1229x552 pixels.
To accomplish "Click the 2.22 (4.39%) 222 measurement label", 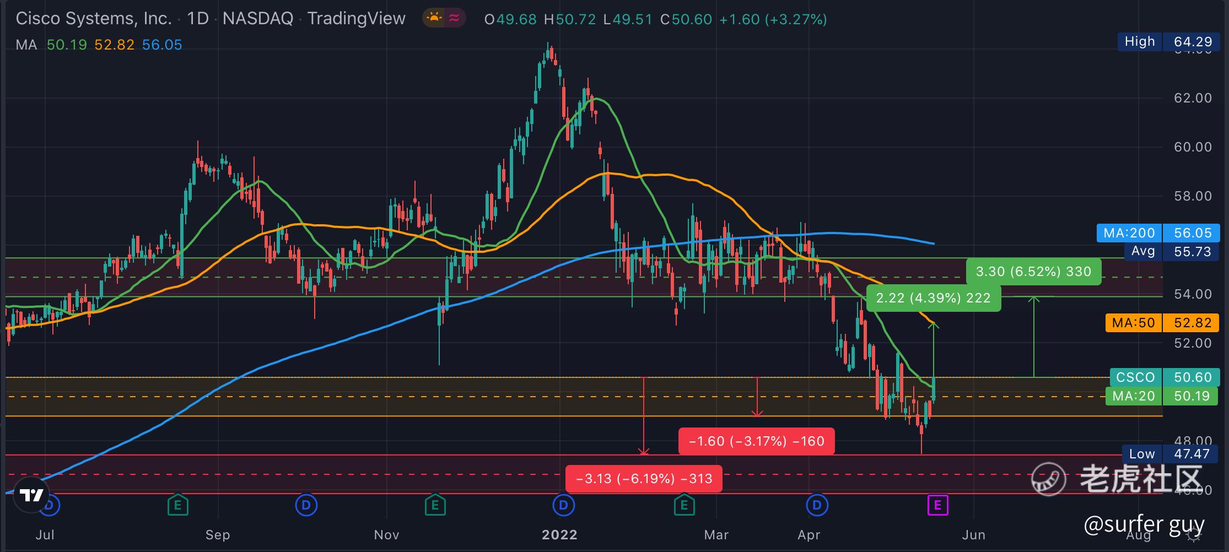I will click(934, 298).
